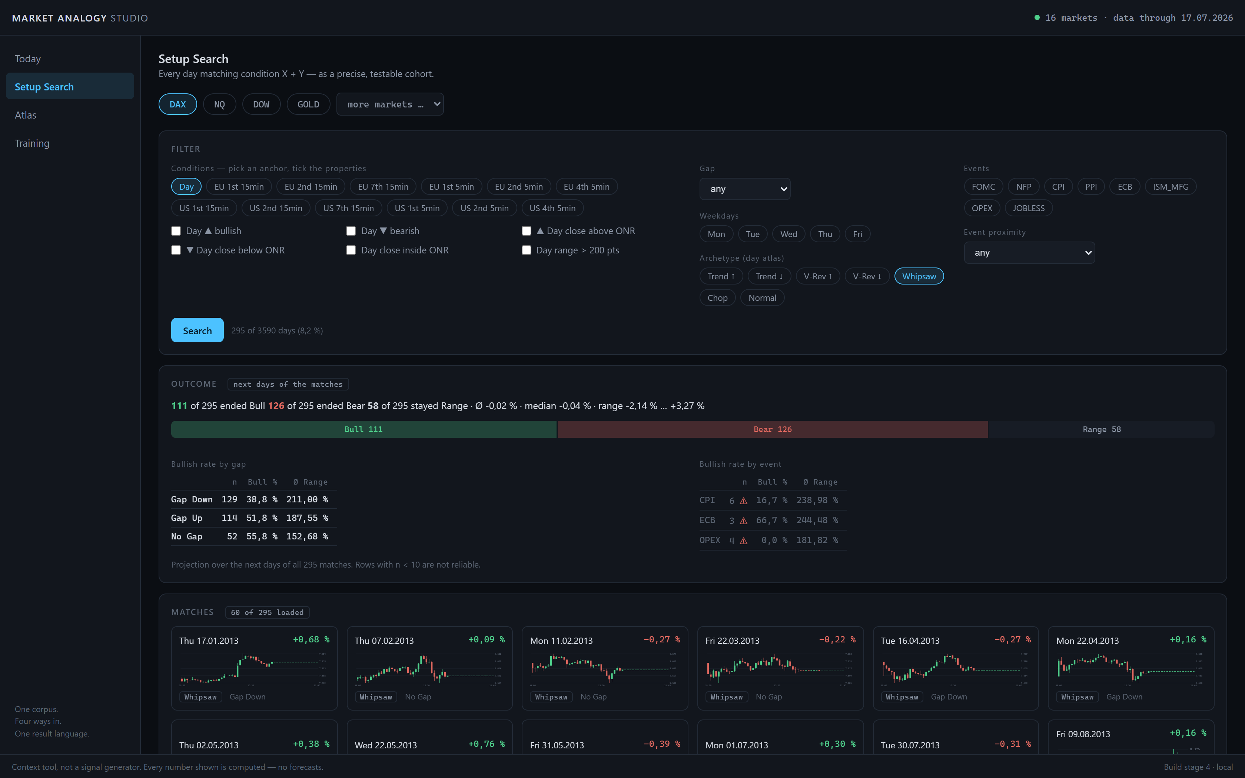Filter weekdays by Mon

716,234
